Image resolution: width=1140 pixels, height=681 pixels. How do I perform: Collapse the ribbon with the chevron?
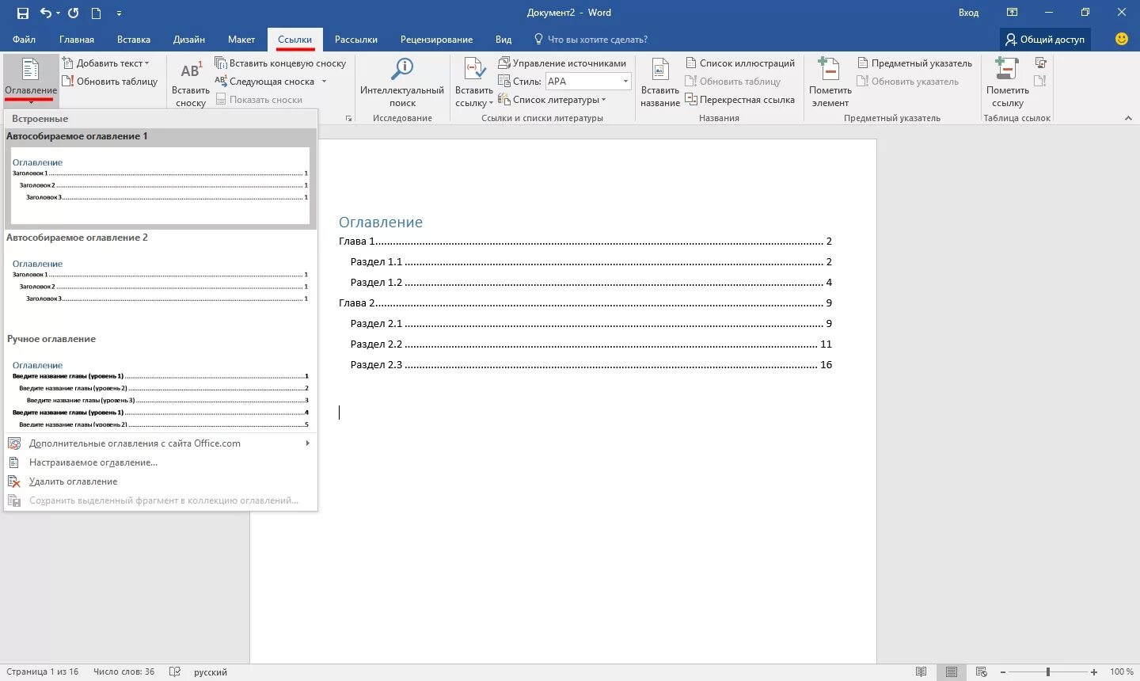tap(1128, 119)
